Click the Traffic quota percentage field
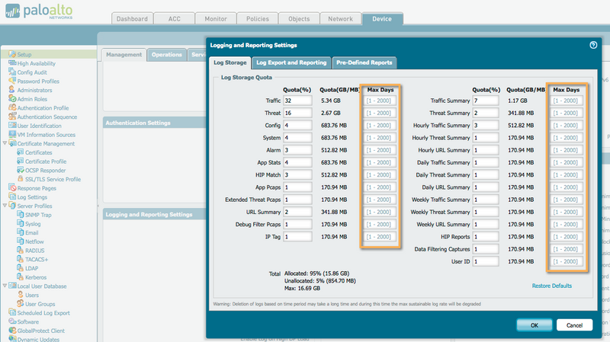 coord(298,100)
